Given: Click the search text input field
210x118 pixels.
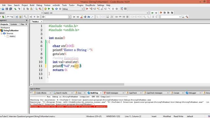Looking at the screenshot, I should 57,17.
